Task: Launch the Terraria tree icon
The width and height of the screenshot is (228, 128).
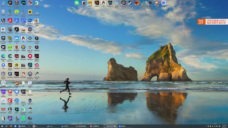Action: tap(10, 12)
